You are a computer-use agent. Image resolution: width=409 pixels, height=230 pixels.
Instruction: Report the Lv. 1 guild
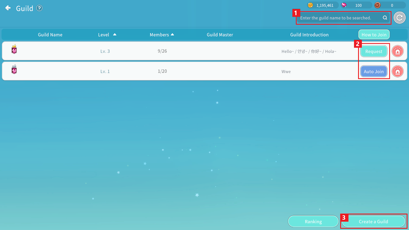[397, 71]
